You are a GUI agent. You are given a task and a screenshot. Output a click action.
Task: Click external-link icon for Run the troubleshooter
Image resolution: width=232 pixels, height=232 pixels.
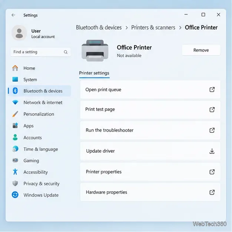point(212,130)
